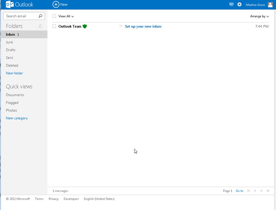Click the Martina Grom profile picture
Screen dimensions: 276x210
point(270,5)
